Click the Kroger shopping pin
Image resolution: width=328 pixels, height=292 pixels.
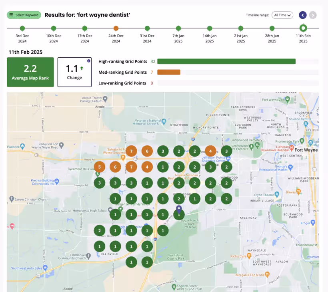coord(313,222)
